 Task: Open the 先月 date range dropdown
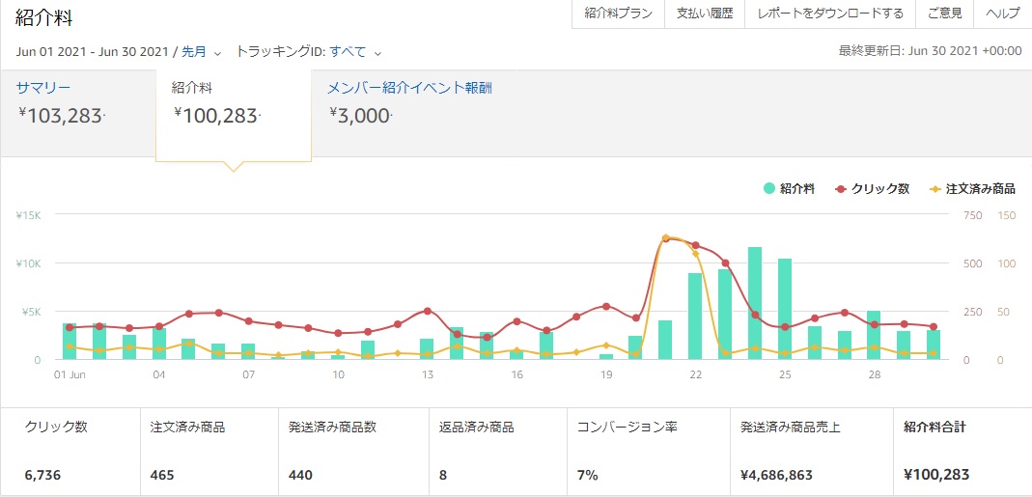coord(201,52)
